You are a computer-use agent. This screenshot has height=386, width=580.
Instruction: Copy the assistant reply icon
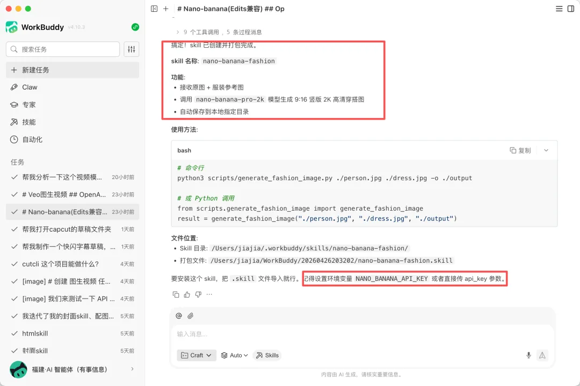[176, 294]
